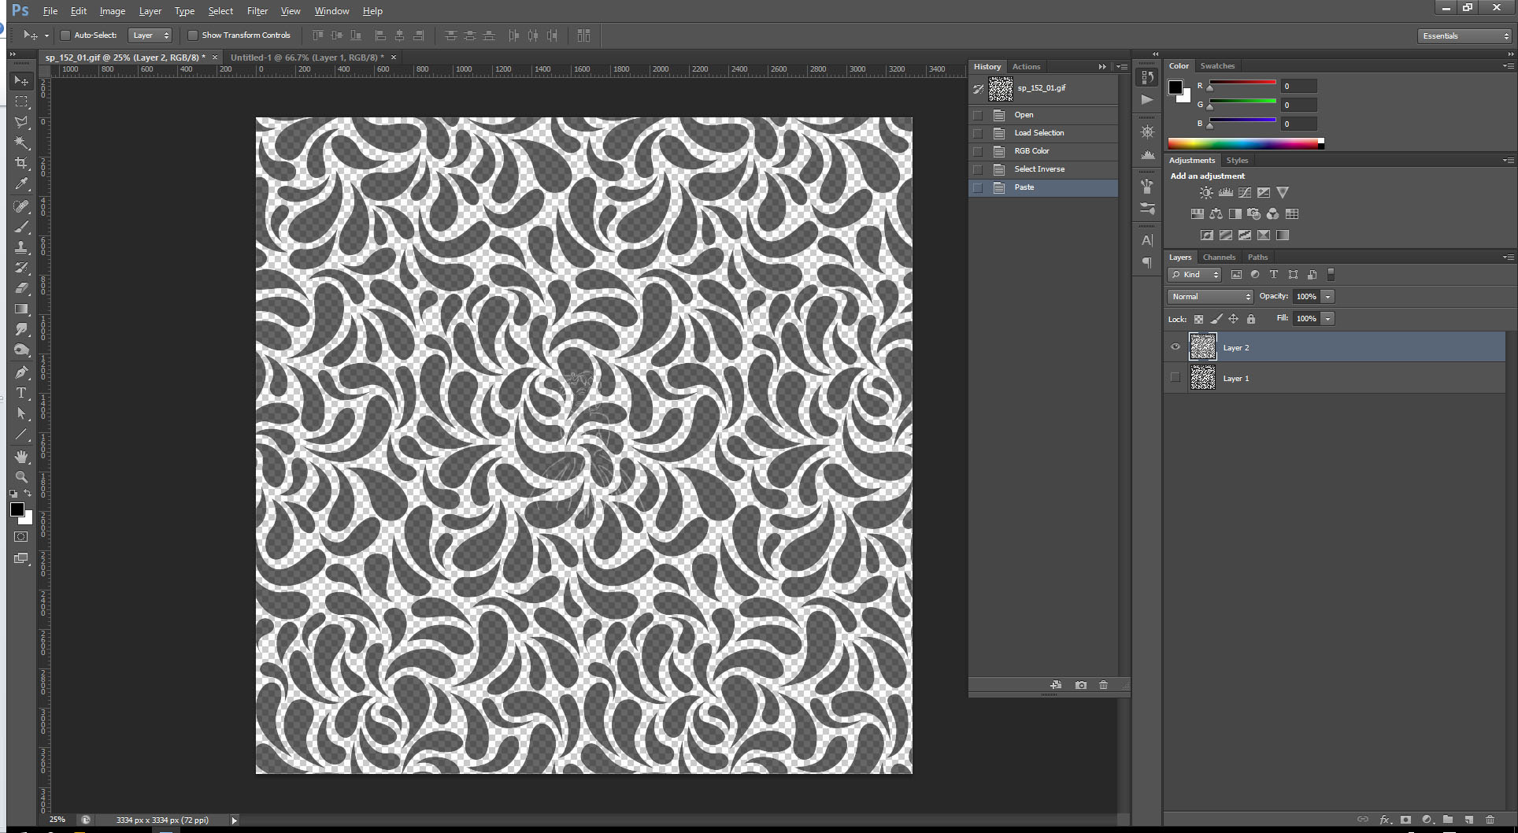Viewport: 1518px width, 833px height.
Task: Switch to the Actions tab
Action: (x=1026, y=67)
